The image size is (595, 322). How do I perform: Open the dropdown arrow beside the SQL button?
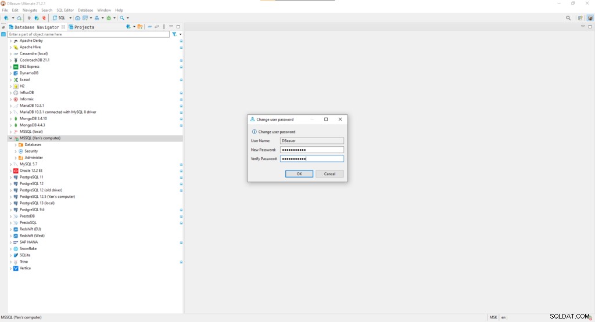(x=70, y=18)
